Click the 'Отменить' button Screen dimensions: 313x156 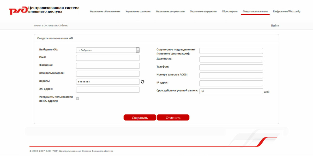coord(173,117)
